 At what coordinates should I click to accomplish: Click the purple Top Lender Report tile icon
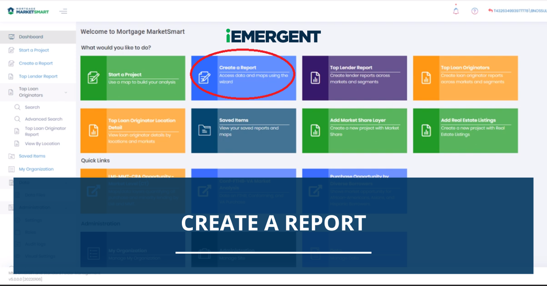click(x=315, y=78)
